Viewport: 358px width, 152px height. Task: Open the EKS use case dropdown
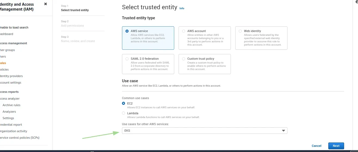click(204, 131)
